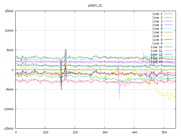This screenshot has height=136, width=181.
Task: Click the purple line 4 legend sample
Action: (x=168, y=25)
